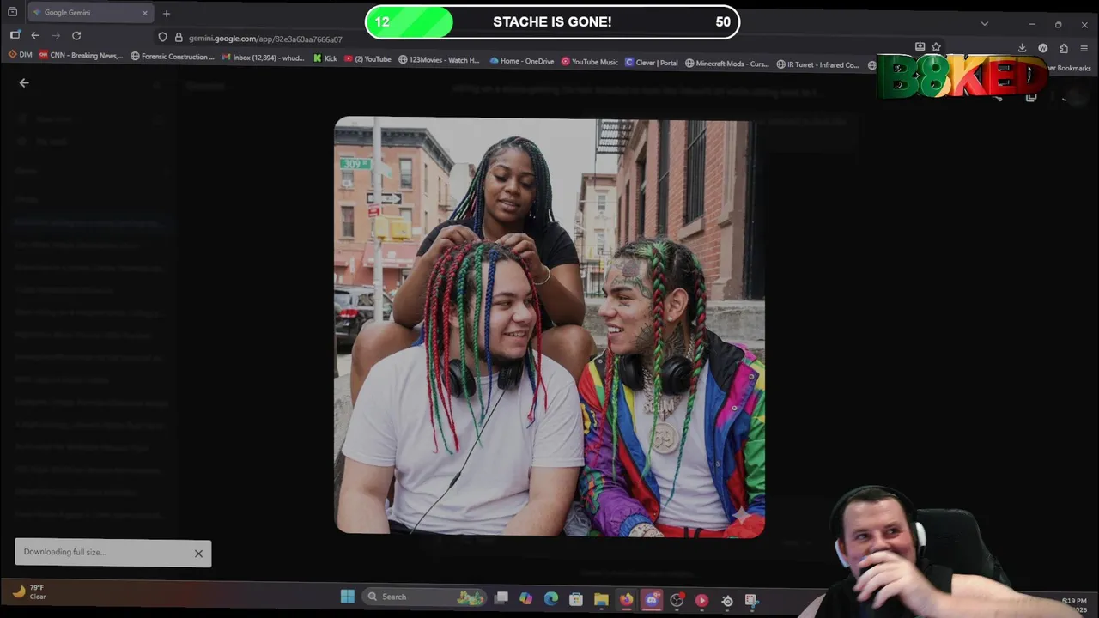The width and height of the screenshot is (1099, 618).
Task: Open the CNN Breaking News bookmark
Action: [x=81, y=56]
